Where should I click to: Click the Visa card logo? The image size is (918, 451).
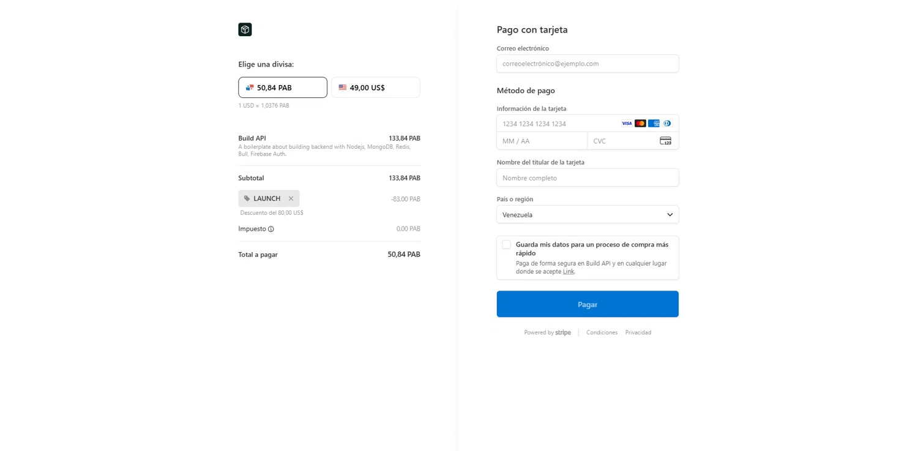(627, 124)
